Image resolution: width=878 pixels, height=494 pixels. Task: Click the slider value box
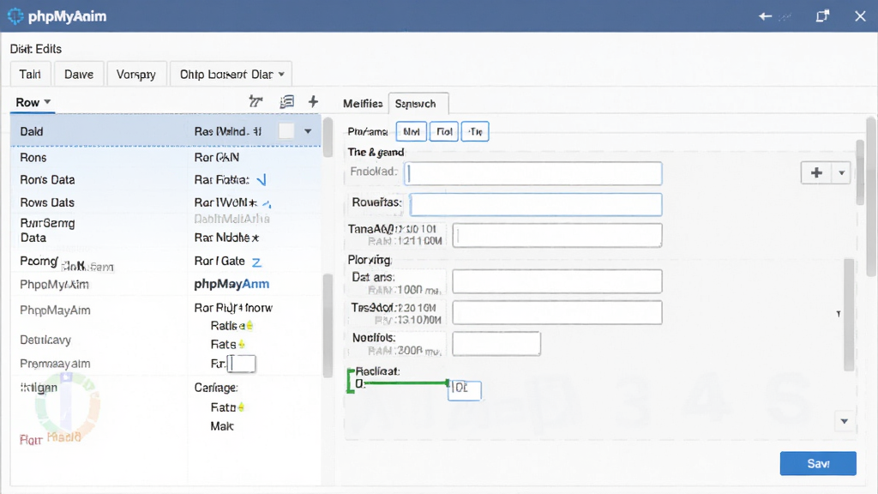pyautogui.click(x=464, y=389)
